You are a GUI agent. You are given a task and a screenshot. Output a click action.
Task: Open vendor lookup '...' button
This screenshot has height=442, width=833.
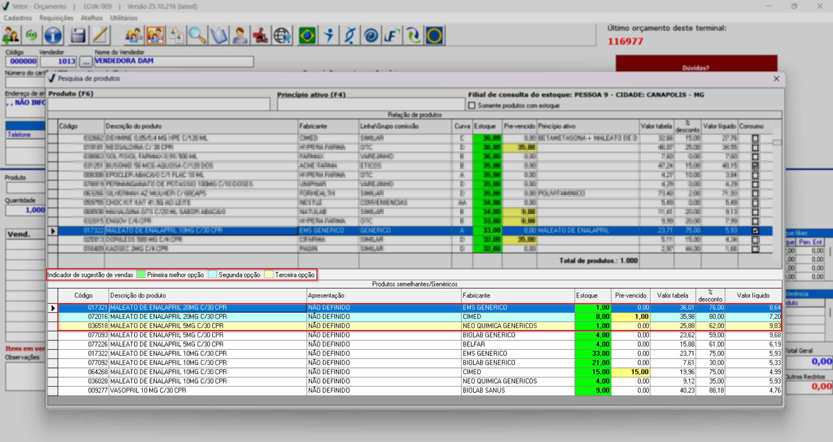point(86,62)
